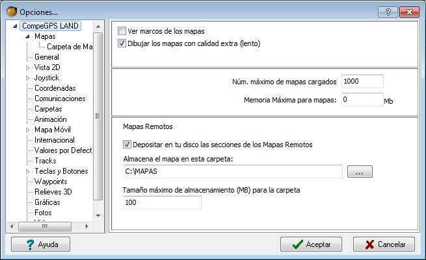This screenshot has height=260, width=426.
Task: Select Coordenadas in the options tree
Action: click(x=55, y=88)
